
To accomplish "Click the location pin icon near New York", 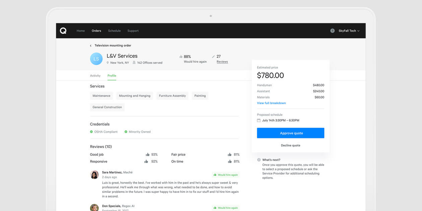I will click(108, 63).
